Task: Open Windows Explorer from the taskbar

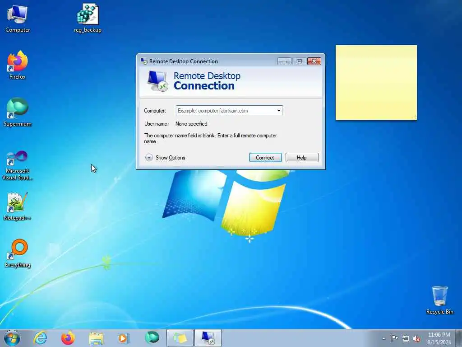Action: [96, 338]
